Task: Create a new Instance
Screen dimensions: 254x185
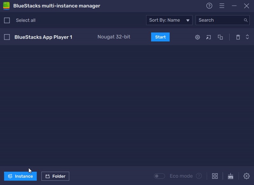Action: coord(20,176)
